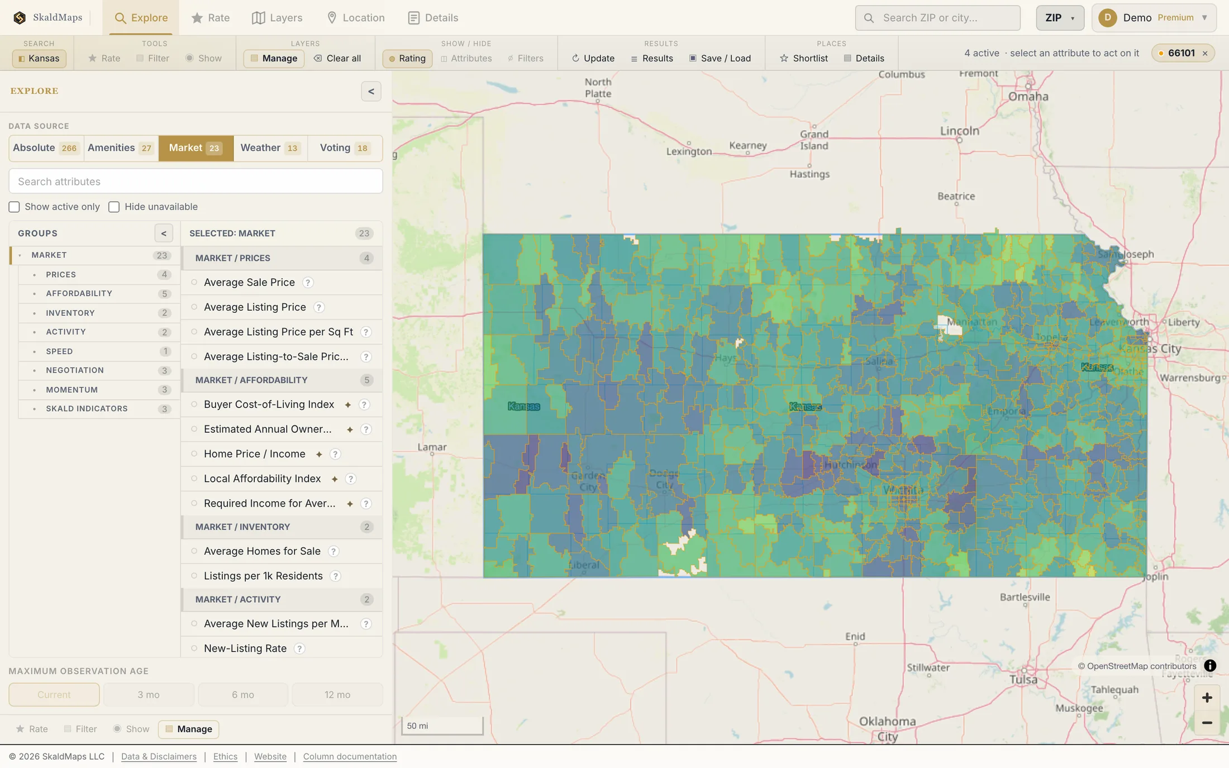
Task: Click the Search attributes field
Action: (x=196, y=182)
